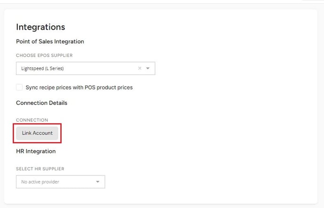Viewport: 324px width, 208px height.
Task: Click the Connection Details heading
Action: click(41, 103)
